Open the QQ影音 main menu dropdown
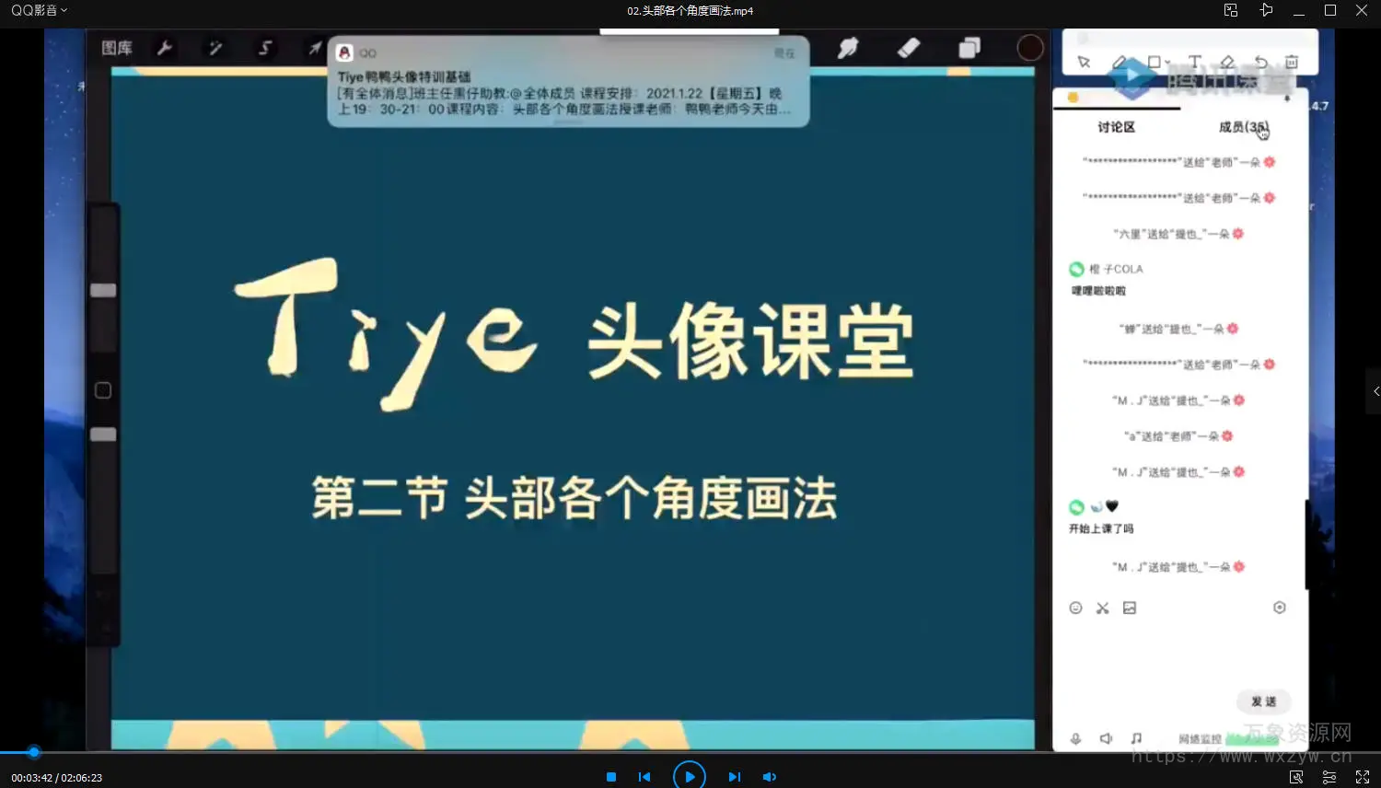The height and width of the screenshot is (788, 1381). click(39, 10)
